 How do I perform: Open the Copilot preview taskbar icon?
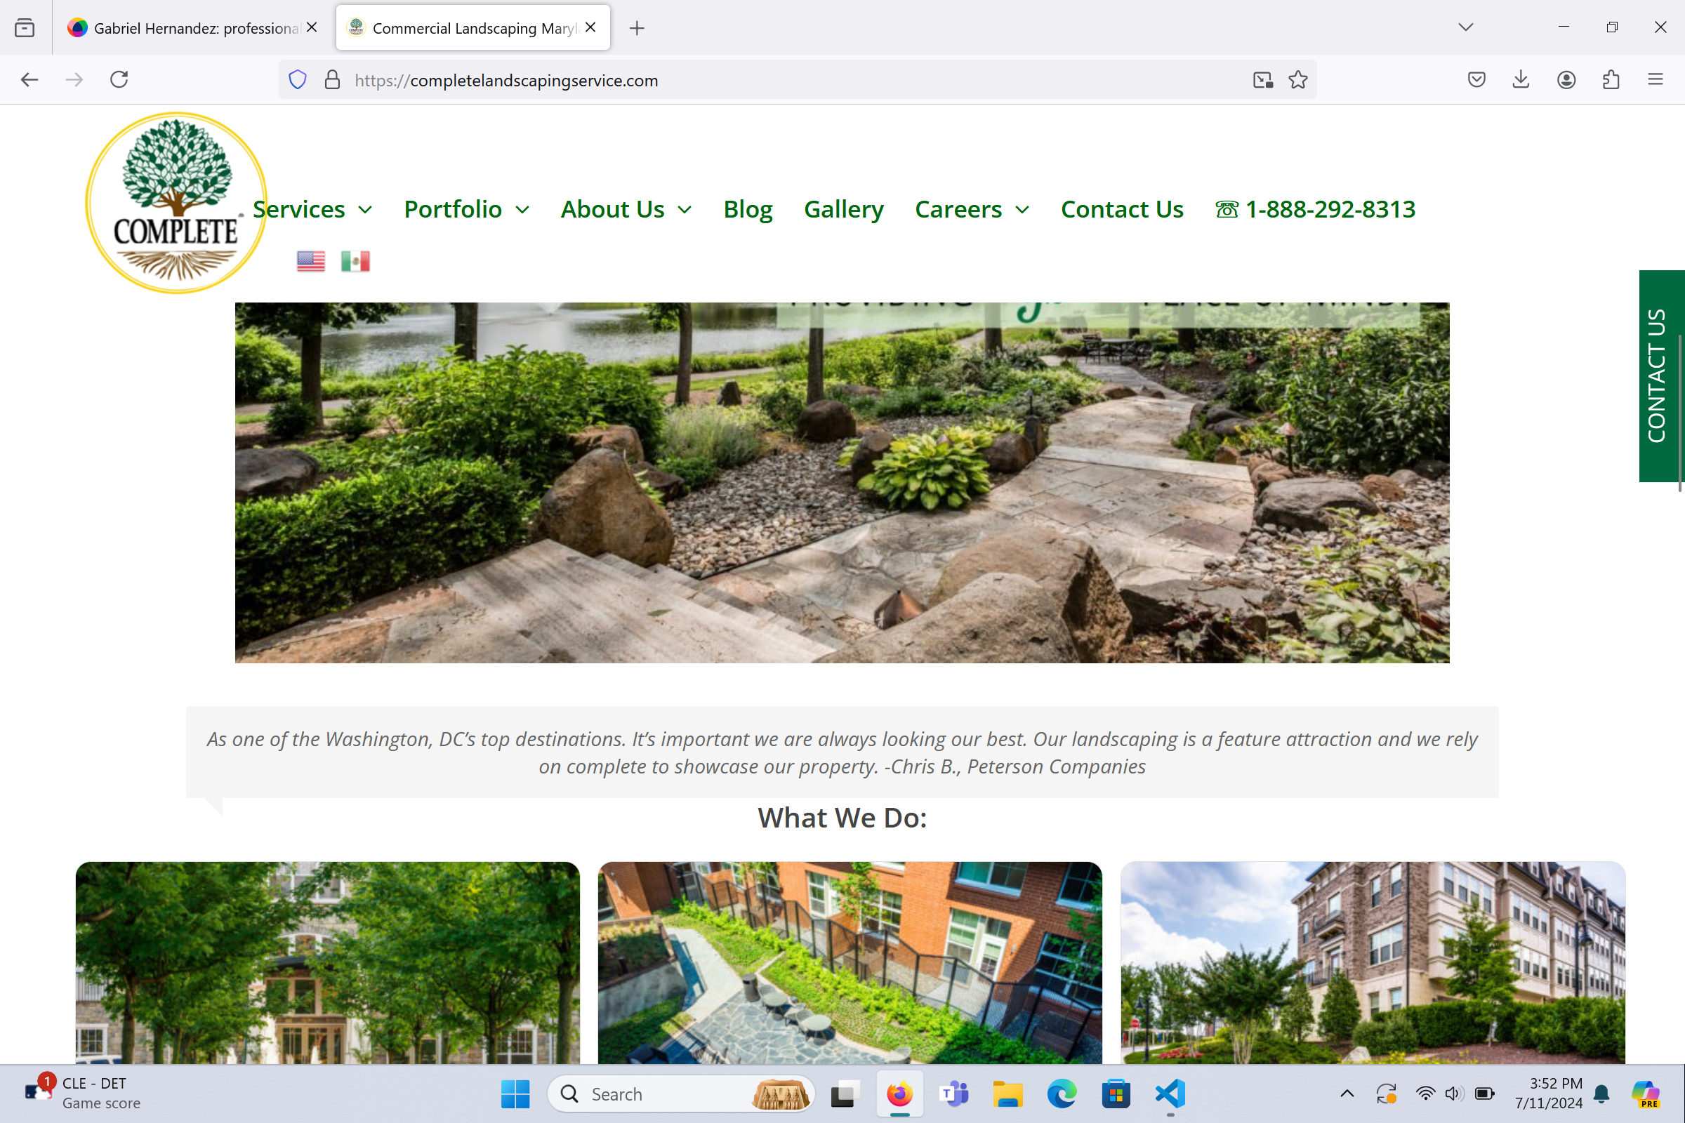point(1646,1094)
